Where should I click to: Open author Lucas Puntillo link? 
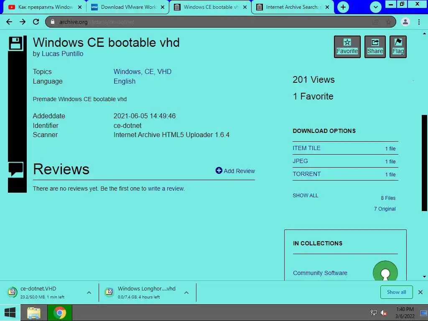click(63, 54)
